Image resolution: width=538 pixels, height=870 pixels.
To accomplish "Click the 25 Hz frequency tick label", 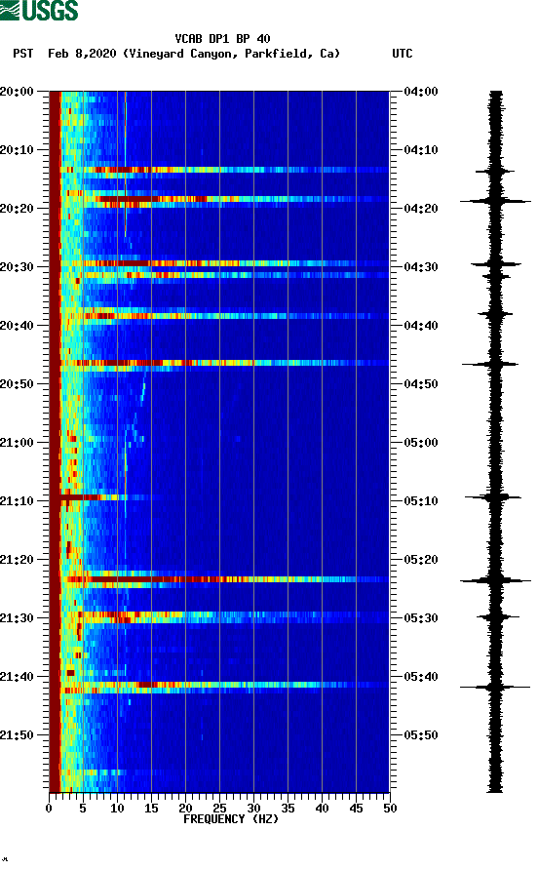I will coord(219,809).
